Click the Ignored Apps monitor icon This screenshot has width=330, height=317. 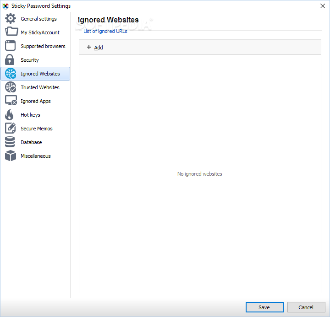(11, 101)
